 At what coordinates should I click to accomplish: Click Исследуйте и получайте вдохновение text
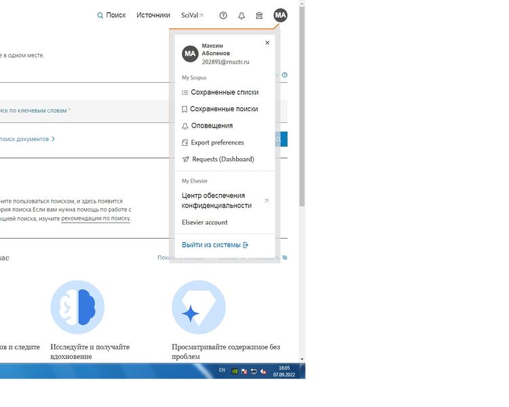coord(90,351)
